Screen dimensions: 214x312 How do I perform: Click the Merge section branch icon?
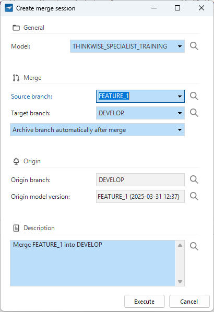[16, 78]
